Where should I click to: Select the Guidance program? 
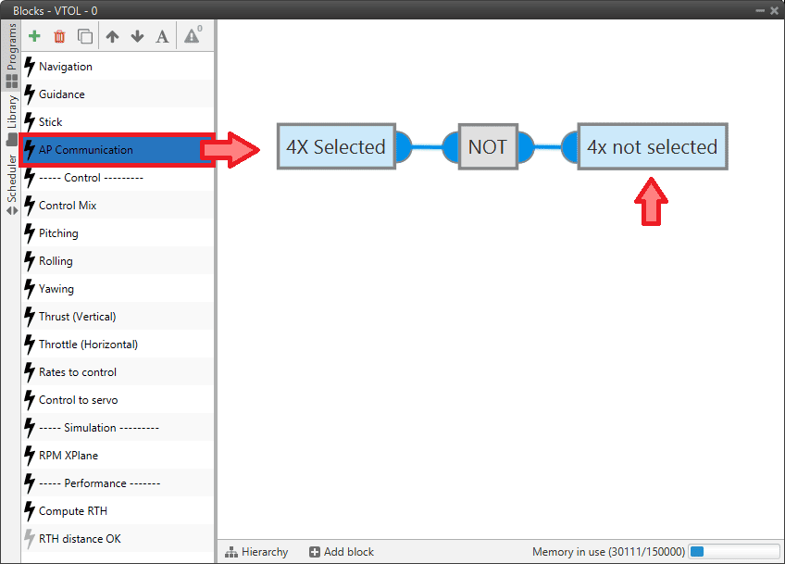point(62,94)
